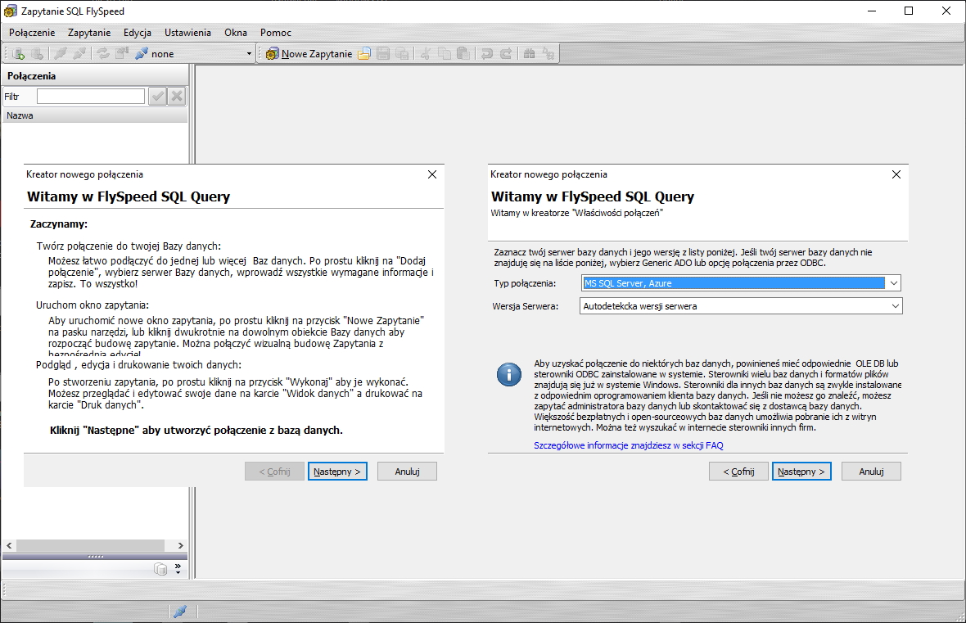Clear the filter with the X button
966x623 pixels.
pos(177,96)
